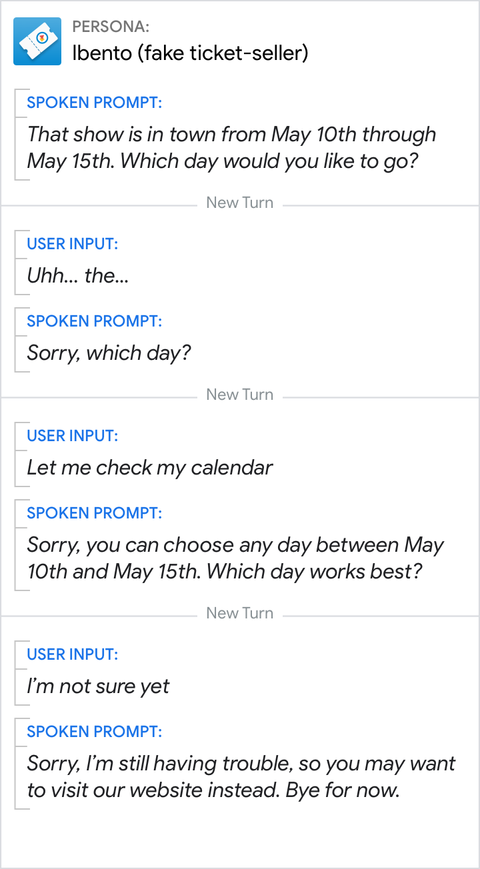Click the SPOKEN PROMPT label above "Sorry, which day?"

coord(94,321)
